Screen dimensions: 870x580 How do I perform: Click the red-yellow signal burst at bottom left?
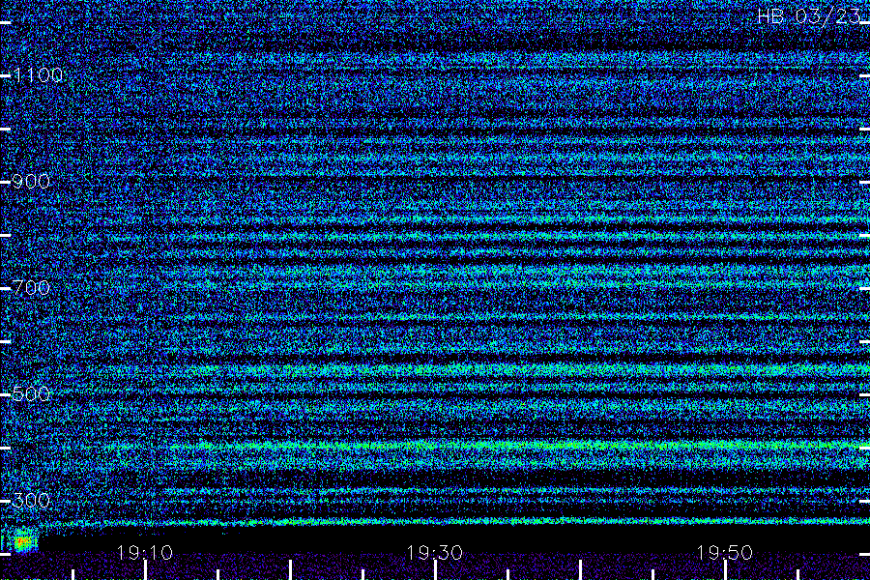click(x=23, y=541)
